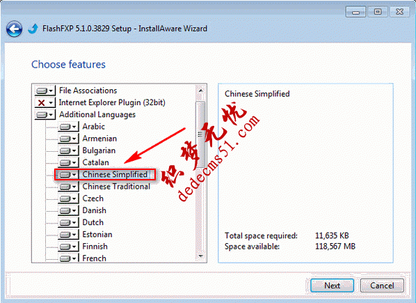Screen dimensions: 416x303
Task: Select Arabic in the language list
Action: (x=93, y=127)
